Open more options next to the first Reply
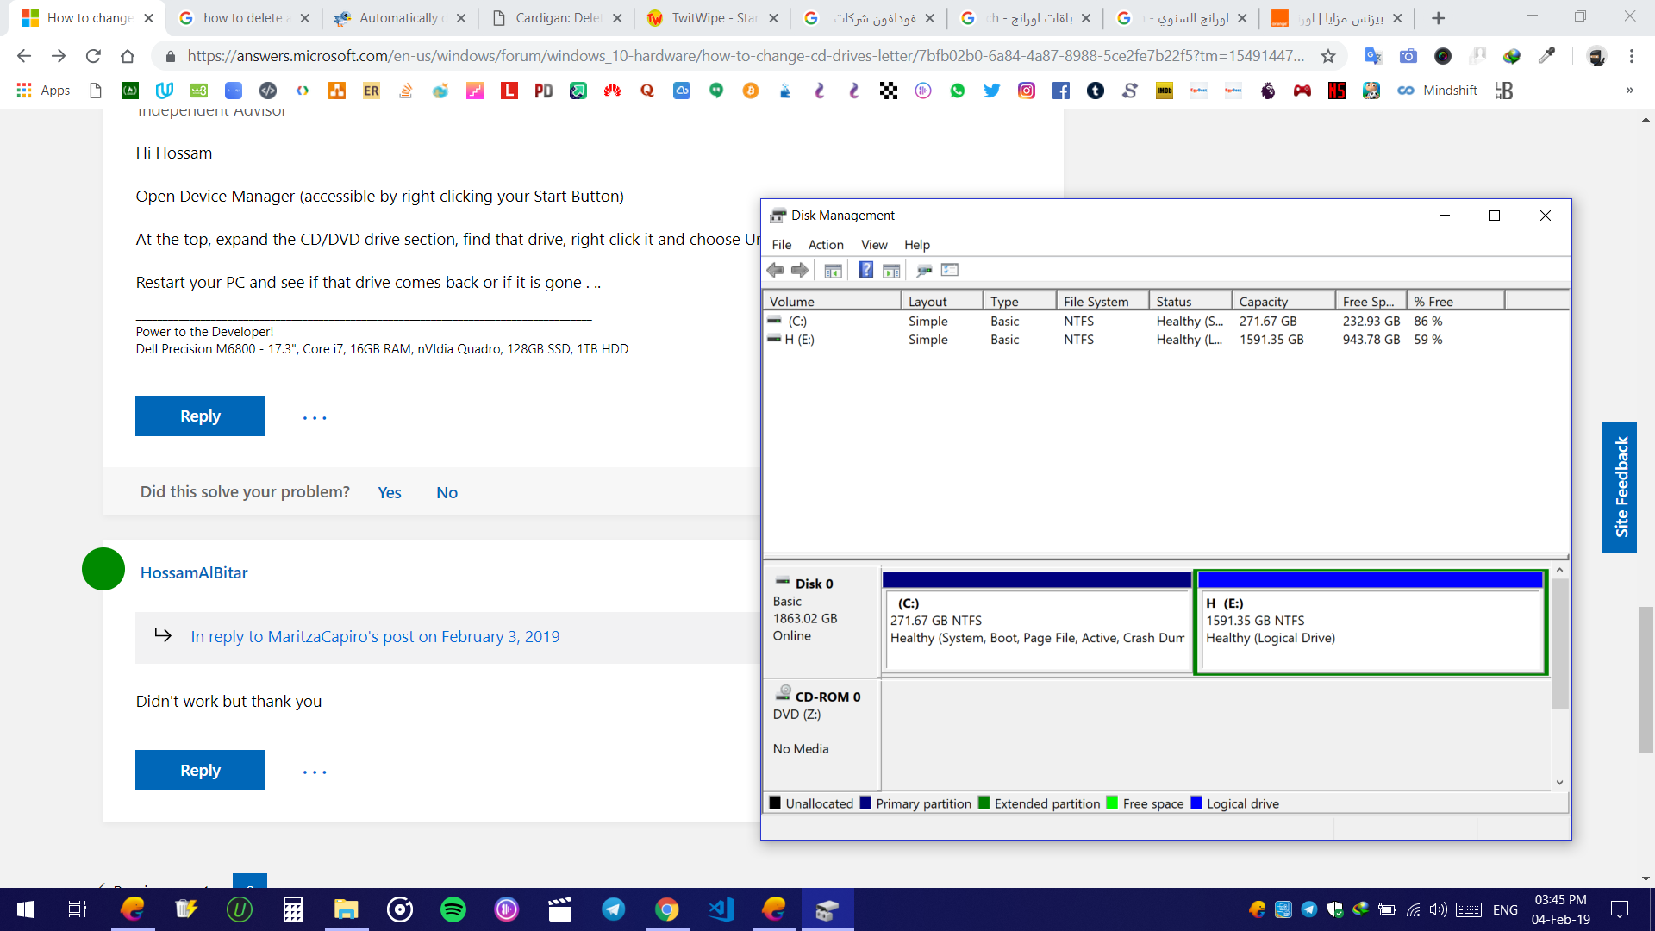This screenshot has width=1655, height=931. click(x=315, y=418)
